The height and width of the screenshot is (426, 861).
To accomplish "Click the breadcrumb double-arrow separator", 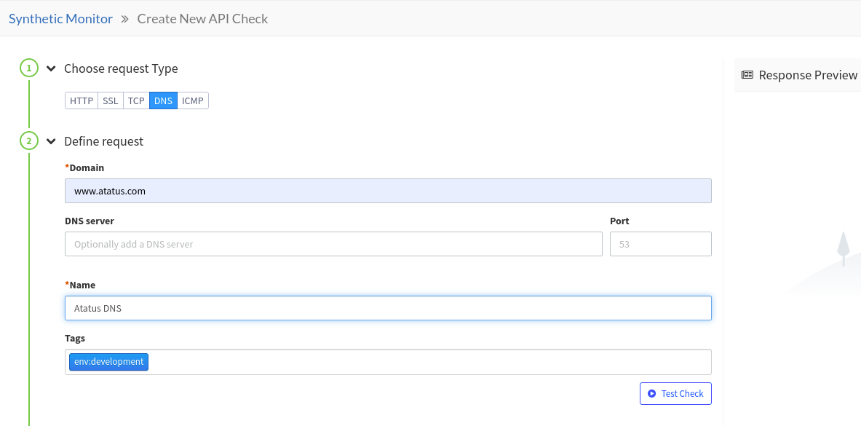I will click(x=125, y=19).
